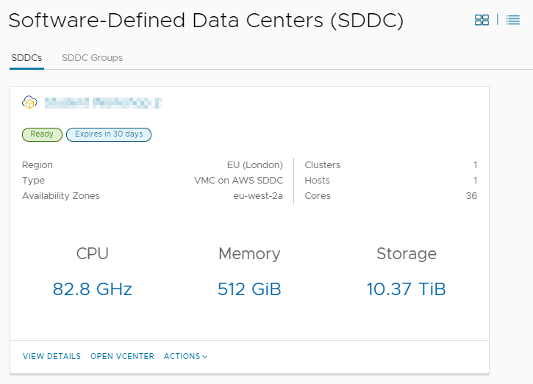Viewport: 533px width, 384px height.
Task: Click VIEW DETAILS
Action: pyautogui.click(x=51, y=356)
